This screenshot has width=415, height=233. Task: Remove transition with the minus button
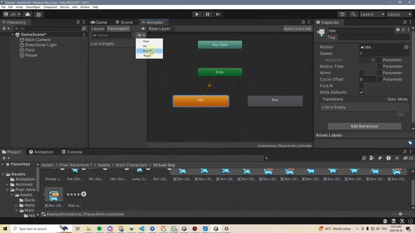[x=401, y=114]
